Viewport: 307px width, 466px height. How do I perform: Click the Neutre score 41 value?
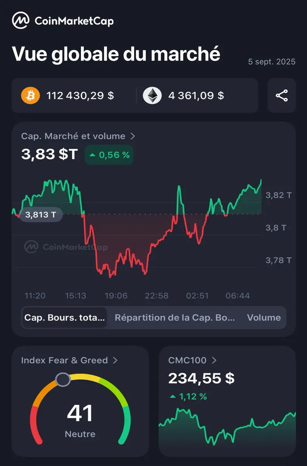pos(80,413)
